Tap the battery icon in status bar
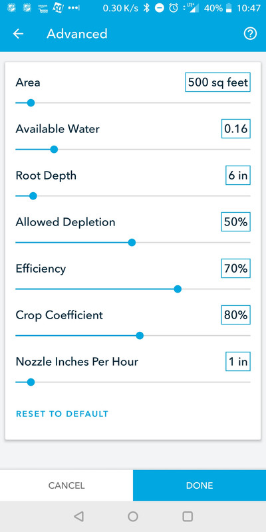Viewport: 266px width, 532px height. 228,8
